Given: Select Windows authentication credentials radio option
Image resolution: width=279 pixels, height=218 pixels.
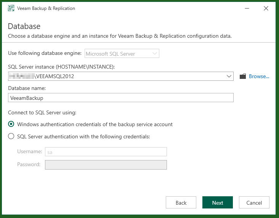Looking at the screenshot, I should [11, 124].
